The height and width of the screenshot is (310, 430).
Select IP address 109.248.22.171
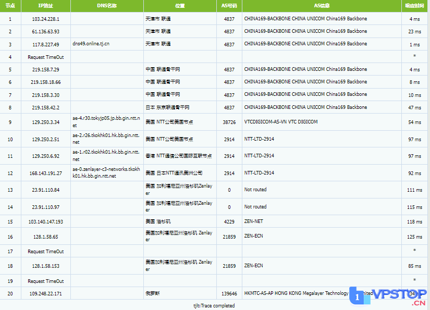46,294
